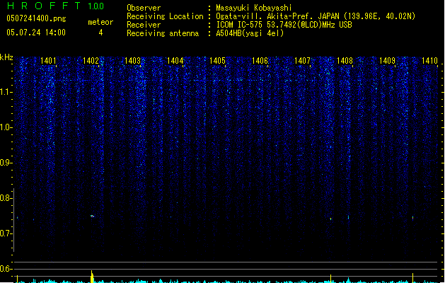This screenshot has width=445, height=283.
Task: Click the 'meteor' count label
Action: (100, 22)
